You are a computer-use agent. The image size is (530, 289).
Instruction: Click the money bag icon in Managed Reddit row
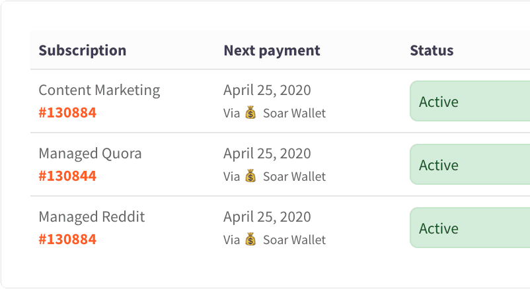point(250,239)
